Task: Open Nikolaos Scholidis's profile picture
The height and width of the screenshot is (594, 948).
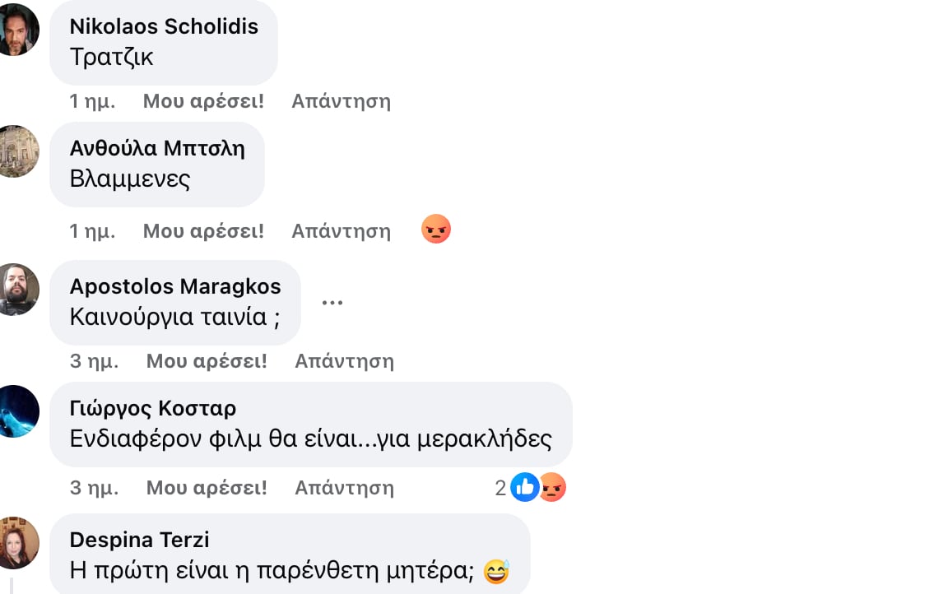Action: 15,30
